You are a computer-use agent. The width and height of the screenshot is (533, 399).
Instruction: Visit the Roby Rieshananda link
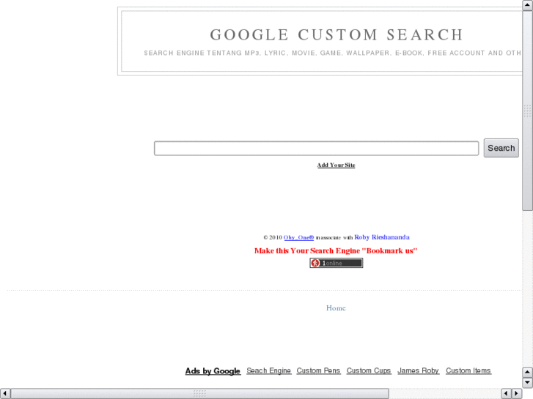coord(382,237)
